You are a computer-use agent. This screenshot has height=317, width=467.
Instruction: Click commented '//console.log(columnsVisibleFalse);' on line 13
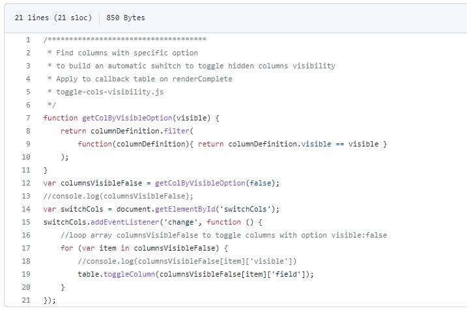click(x=119, y=196)
